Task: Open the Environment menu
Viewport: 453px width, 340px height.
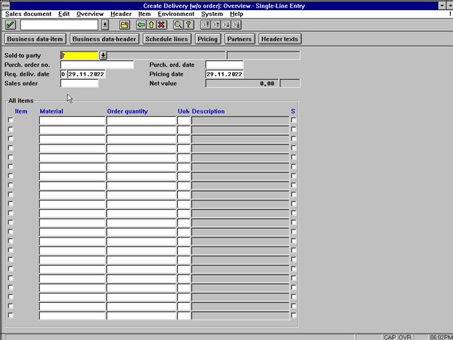Action: 176,14
